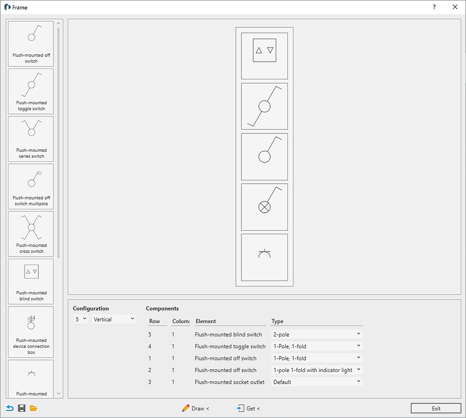Select the Flush-mounted off switch multipole symbol
Screen dimensions: 466x418
pos(31,186)
